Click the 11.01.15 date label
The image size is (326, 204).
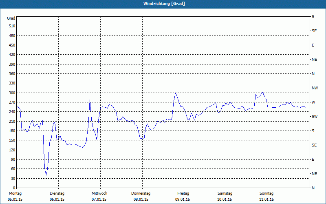point(267,200)
